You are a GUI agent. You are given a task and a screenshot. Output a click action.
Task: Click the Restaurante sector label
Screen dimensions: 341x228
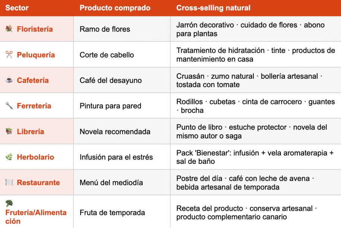38,182
